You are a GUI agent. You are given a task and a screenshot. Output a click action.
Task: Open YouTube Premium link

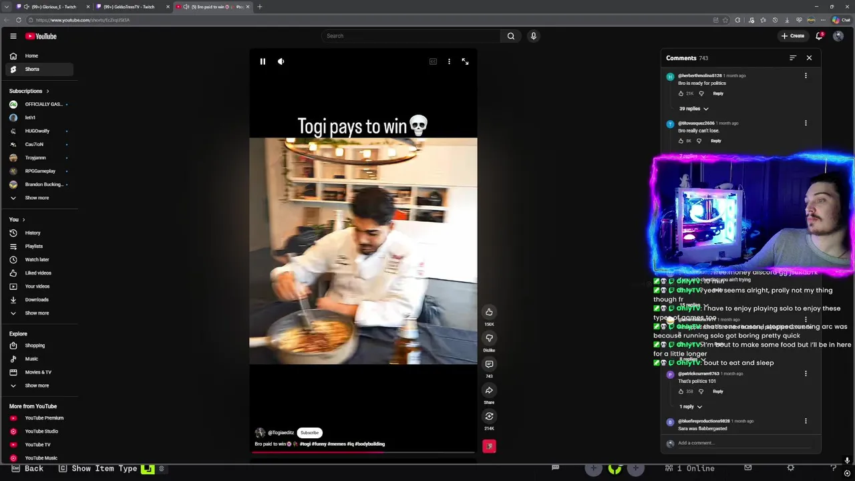pos(39,418)
